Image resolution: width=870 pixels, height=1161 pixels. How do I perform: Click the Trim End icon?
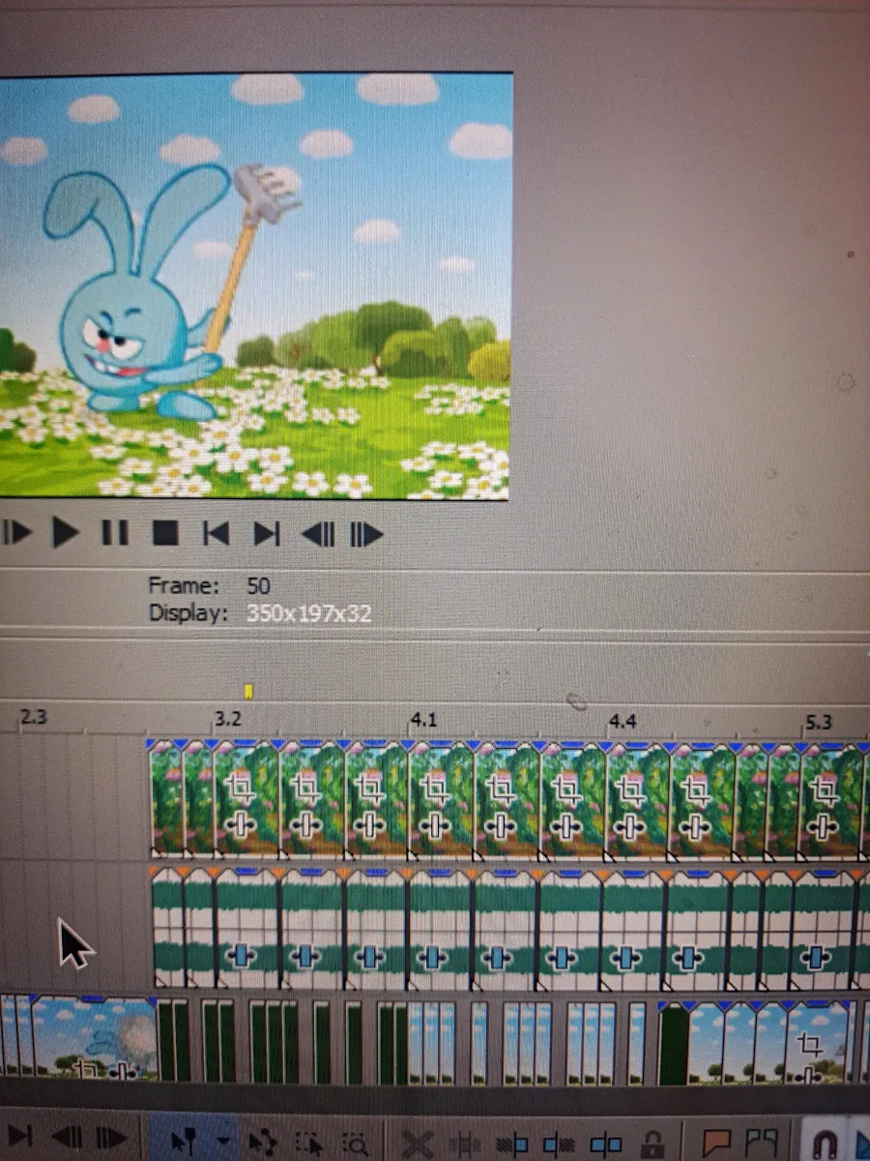pos(559,1146)
